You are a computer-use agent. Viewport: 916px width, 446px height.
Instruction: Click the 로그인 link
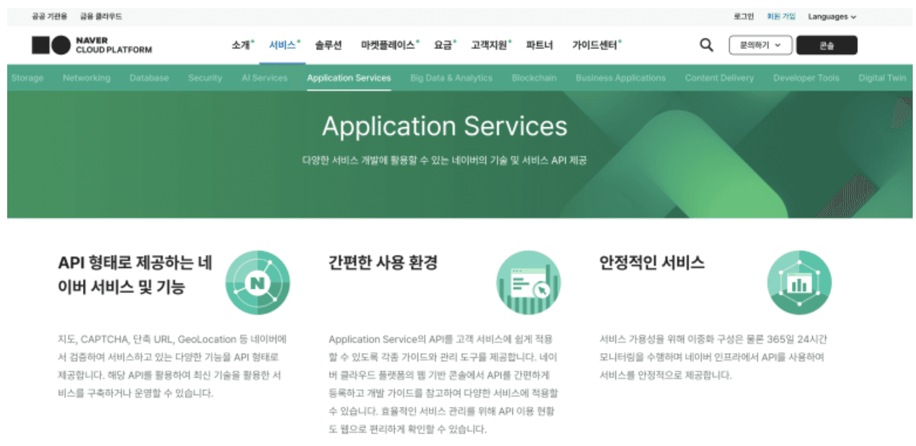744,17
